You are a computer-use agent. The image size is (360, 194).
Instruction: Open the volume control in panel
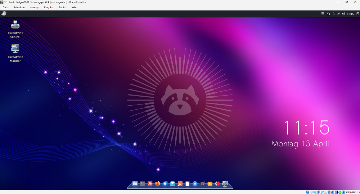click(x=343, y=14)
